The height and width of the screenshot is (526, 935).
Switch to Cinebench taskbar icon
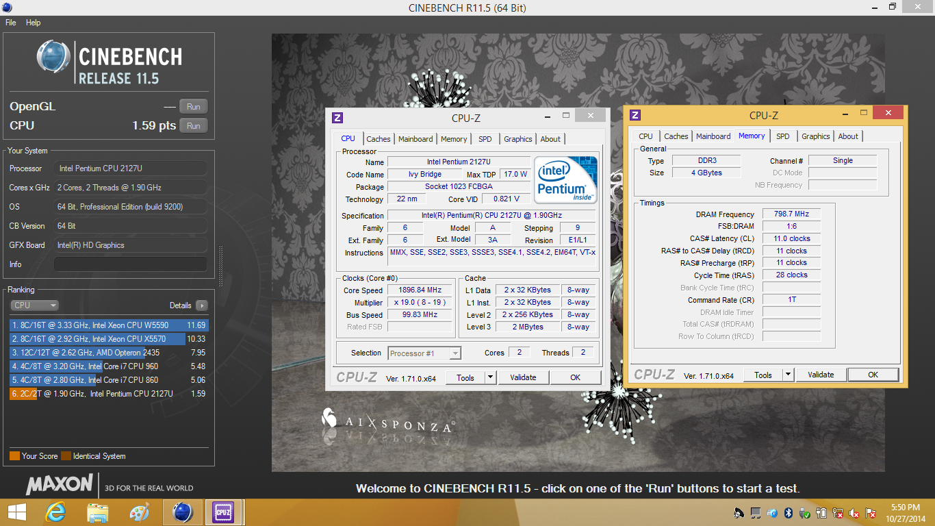pyautogui.click(x=183, y=512)
